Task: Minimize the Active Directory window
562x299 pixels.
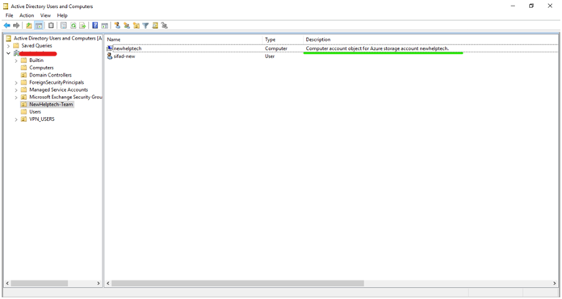Action: point(513,6)
